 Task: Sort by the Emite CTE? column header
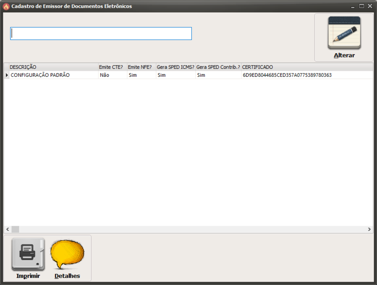pyautogui.click(x=113, y=67)
